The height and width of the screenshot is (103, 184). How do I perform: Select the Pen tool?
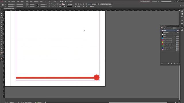(1, 27)
